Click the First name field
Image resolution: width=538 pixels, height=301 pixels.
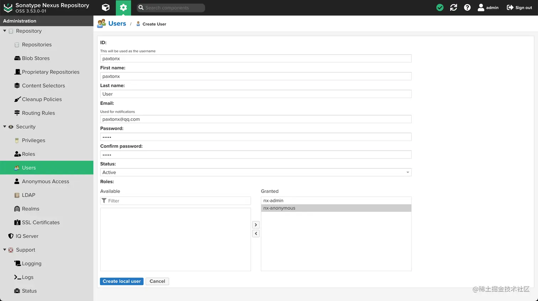256,76
